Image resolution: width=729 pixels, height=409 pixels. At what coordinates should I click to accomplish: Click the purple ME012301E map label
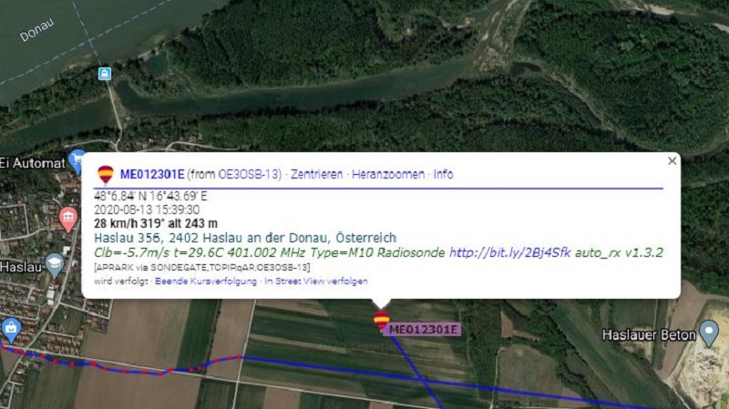(422, 330)
